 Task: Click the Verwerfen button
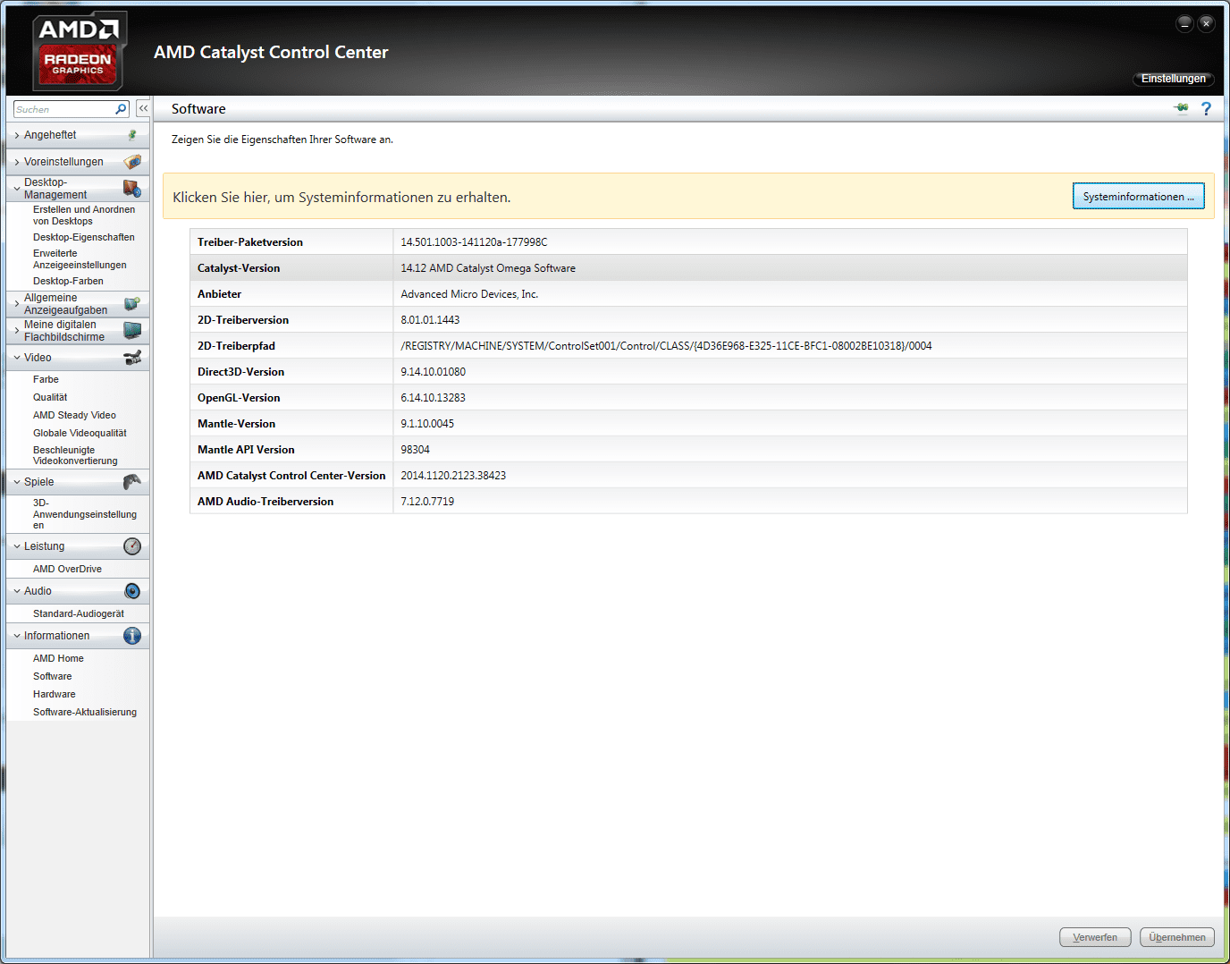(x=1095, y=937)
